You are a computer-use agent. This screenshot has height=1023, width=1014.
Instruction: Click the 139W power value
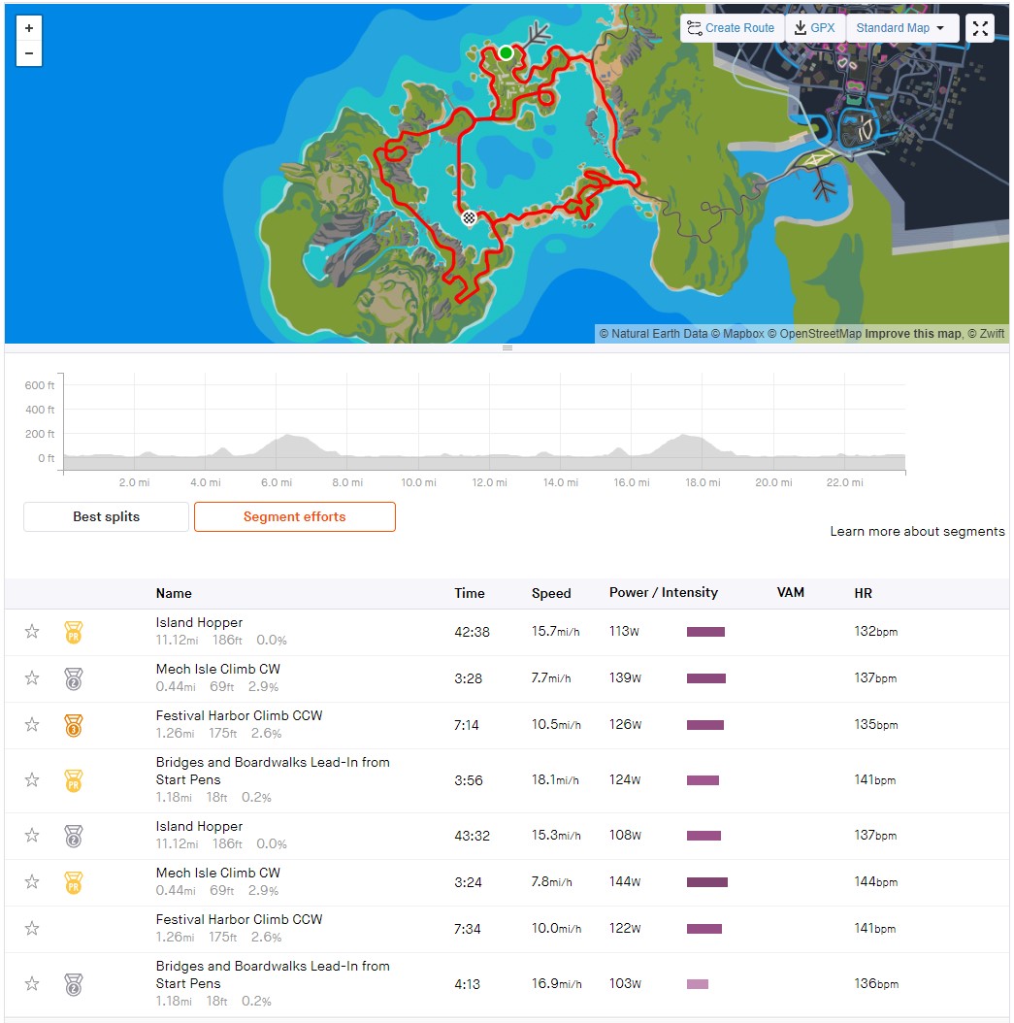pos(625,677)
